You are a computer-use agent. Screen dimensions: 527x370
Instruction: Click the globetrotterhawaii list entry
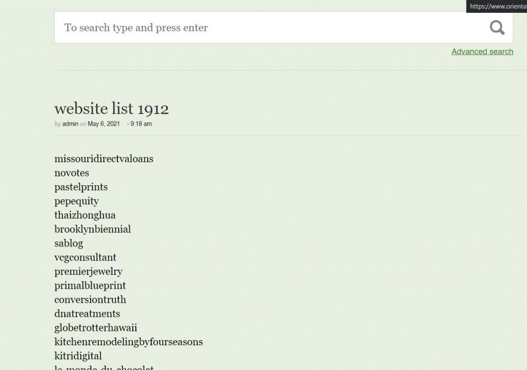(x=96, y=328)
